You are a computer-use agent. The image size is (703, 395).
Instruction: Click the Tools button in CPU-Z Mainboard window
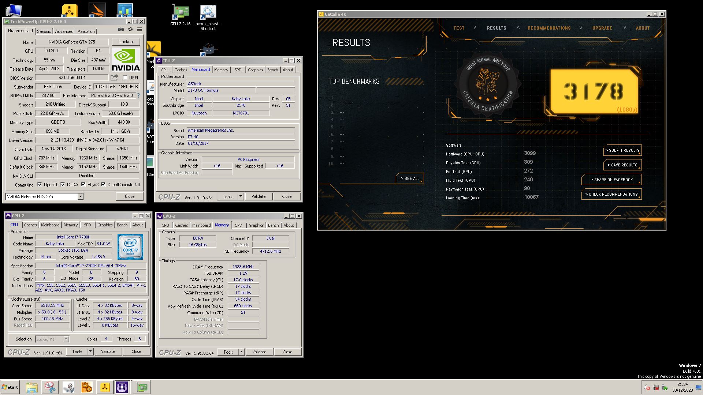[x=227, y=196]
